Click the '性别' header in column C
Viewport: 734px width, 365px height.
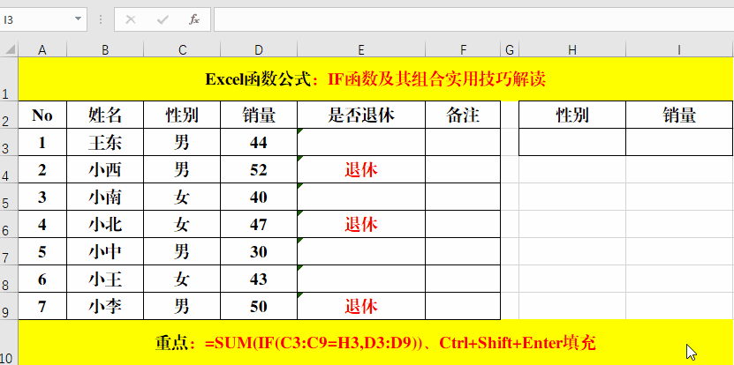(182, 115)
